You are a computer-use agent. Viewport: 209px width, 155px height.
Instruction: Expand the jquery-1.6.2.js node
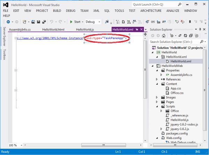pyautogui.click(x=161, y=129)
